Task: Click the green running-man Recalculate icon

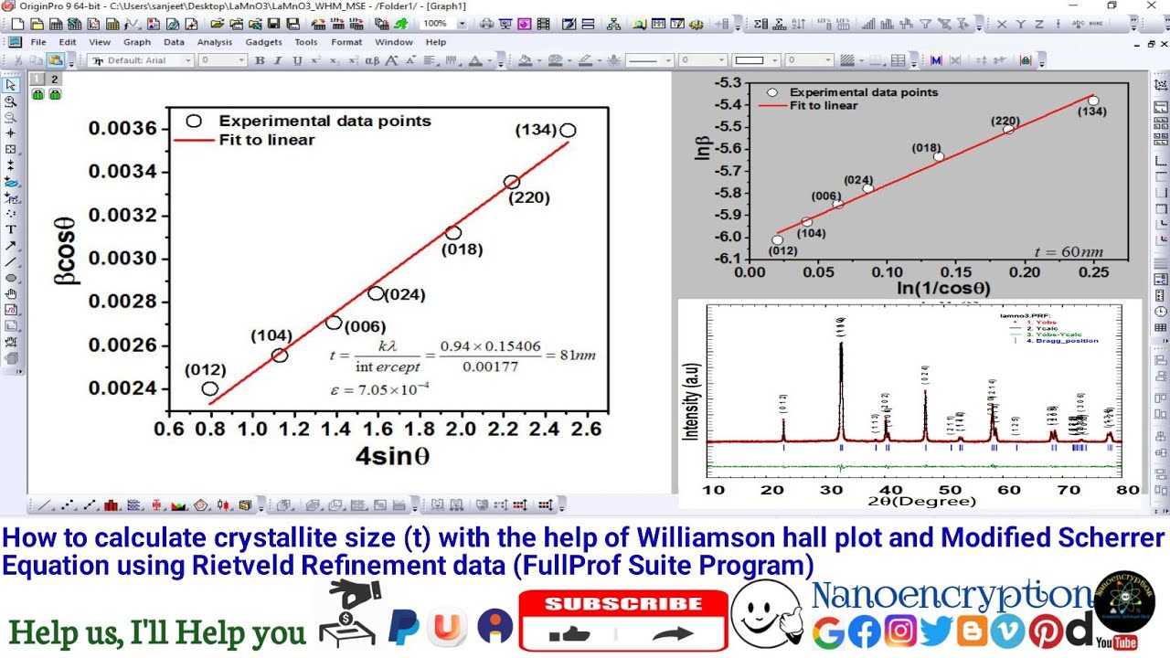Action: (400, 24)
